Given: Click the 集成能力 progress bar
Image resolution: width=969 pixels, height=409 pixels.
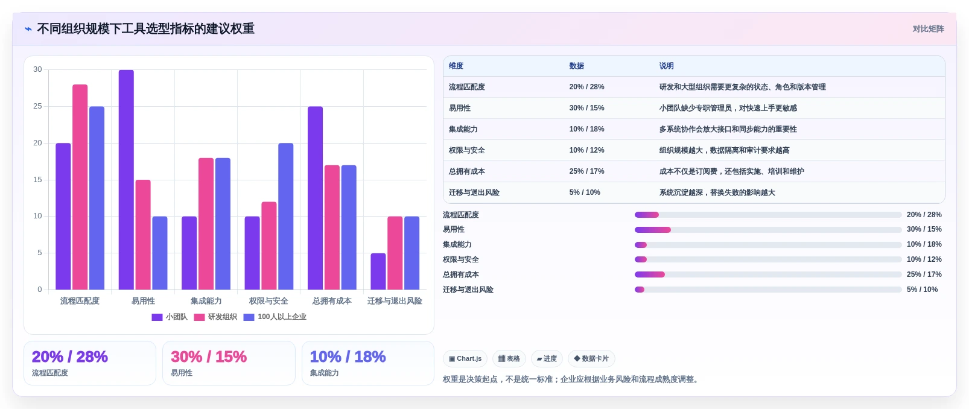Looking at the screenshot, I should 768,245.
